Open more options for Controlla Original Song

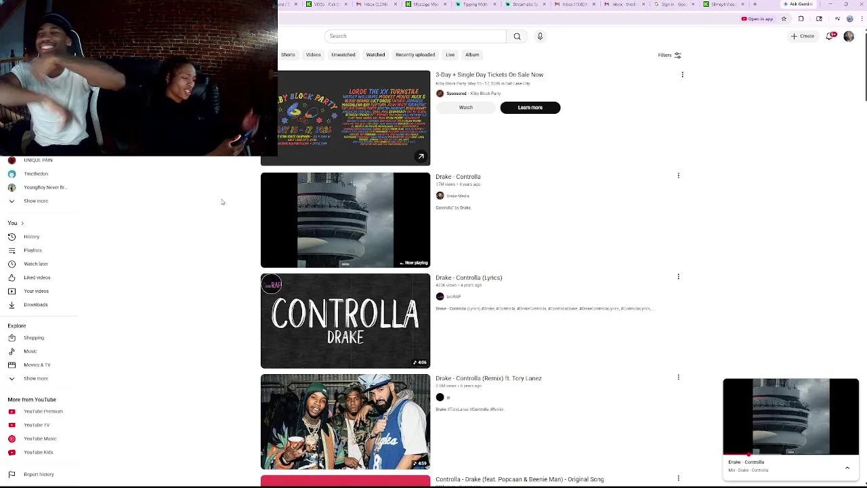678,479
